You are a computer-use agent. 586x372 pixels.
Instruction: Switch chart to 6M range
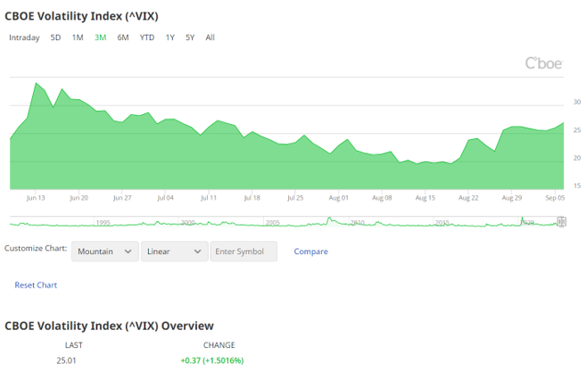(123, 37)
